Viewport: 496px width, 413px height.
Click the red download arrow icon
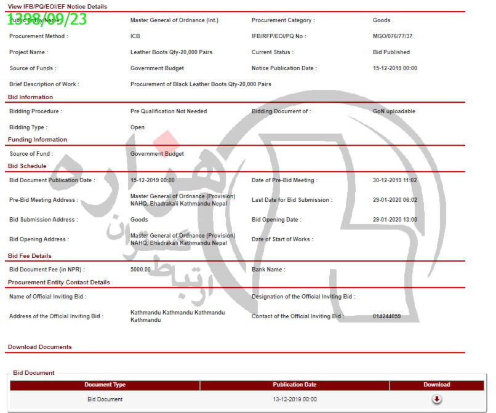[x=437, y=399]
